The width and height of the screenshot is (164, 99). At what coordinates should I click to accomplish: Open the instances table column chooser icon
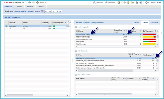click(x=70, y=23)
